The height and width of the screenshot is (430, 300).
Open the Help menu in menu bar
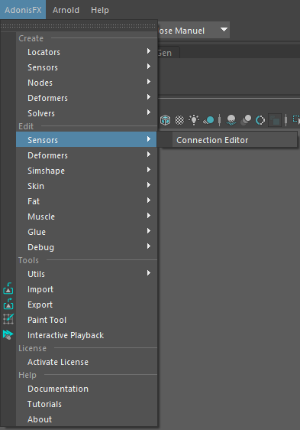100,10
